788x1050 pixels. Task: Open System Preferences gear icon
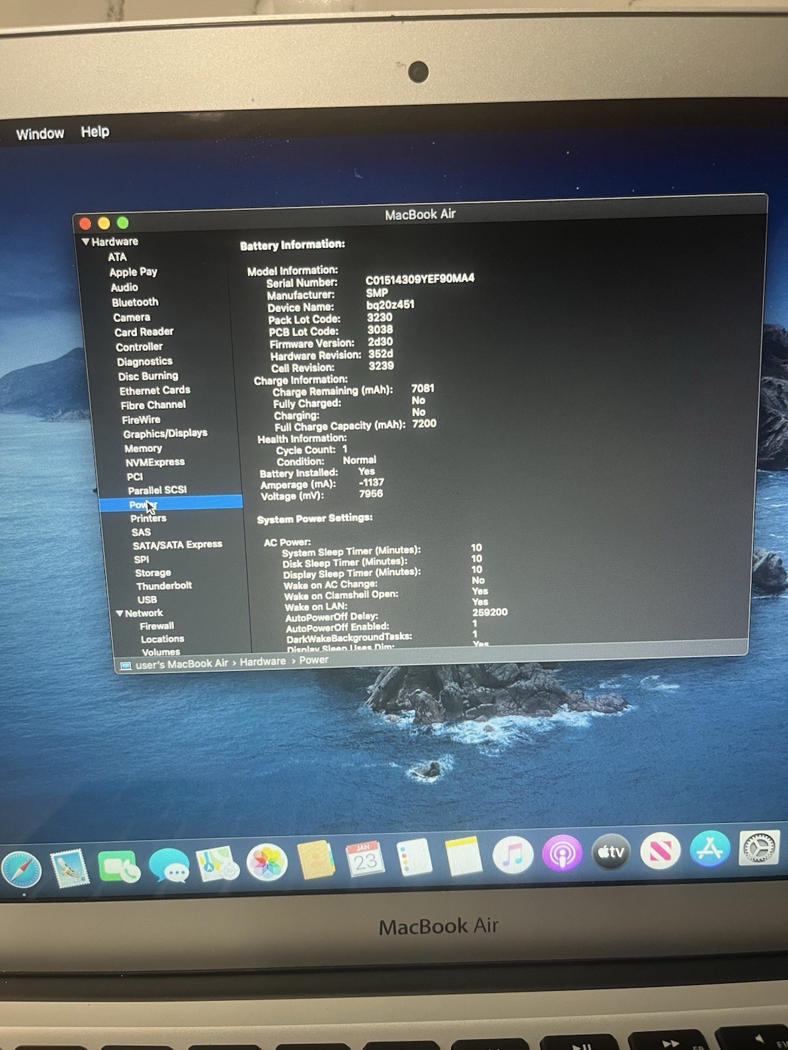click(x=759, y=848)
